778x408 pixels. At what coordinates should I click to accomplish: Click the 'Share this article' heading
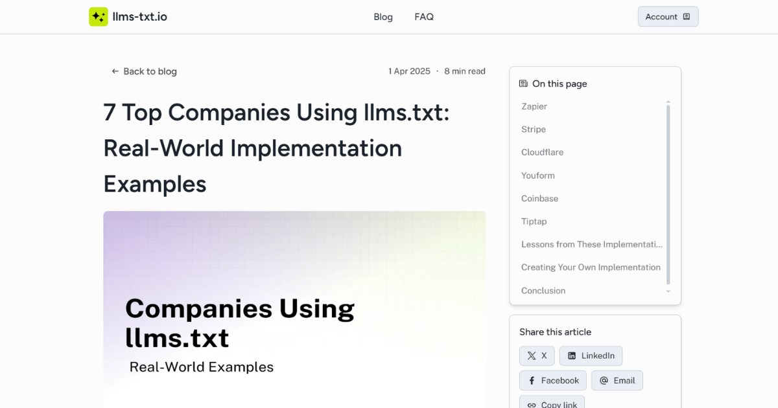pyautogui.click(x=555, y=332)
